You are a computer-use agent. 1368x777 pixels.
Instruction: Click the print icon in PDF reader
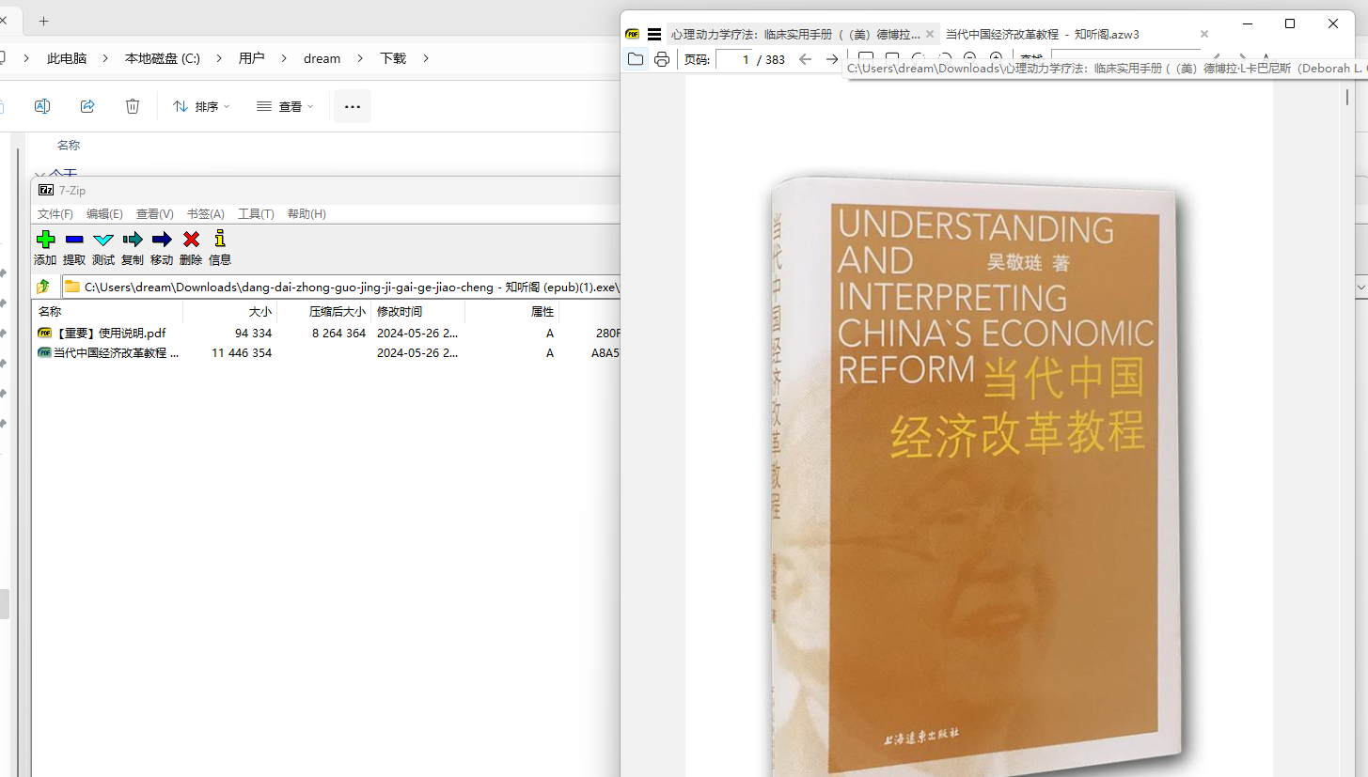coord(662,59)
